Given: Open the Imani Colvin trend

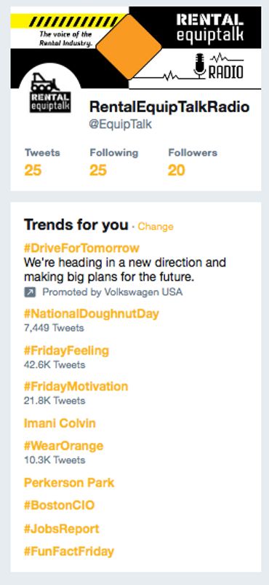Looking at the screenshot, I should click(60, 423).
